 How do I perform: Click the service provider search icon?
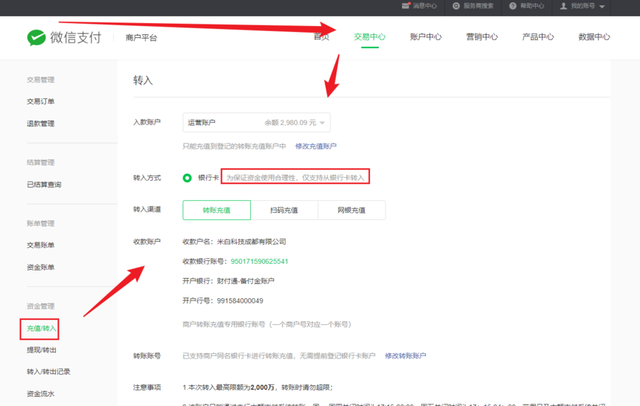click(x=456, y=6)
